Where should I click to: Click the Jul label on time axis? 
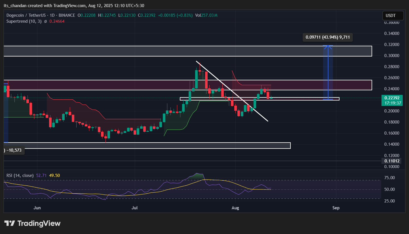[x=135, y=208]
